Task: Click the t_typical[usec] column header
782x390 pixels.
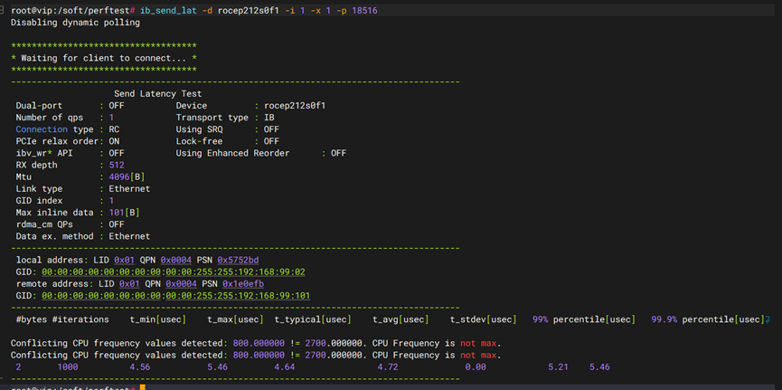Action: pos(313,319)
